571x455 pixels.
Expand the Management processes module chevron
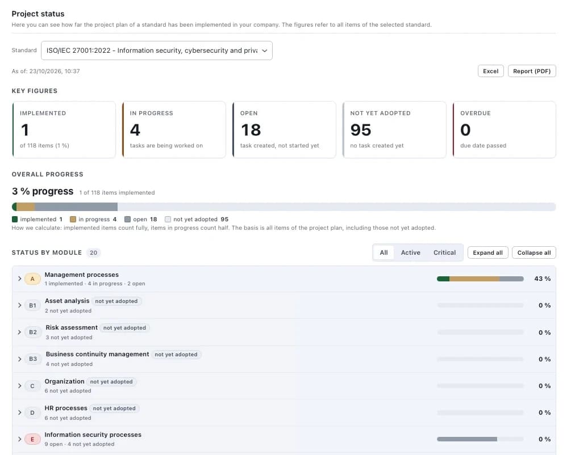[20, 279]
